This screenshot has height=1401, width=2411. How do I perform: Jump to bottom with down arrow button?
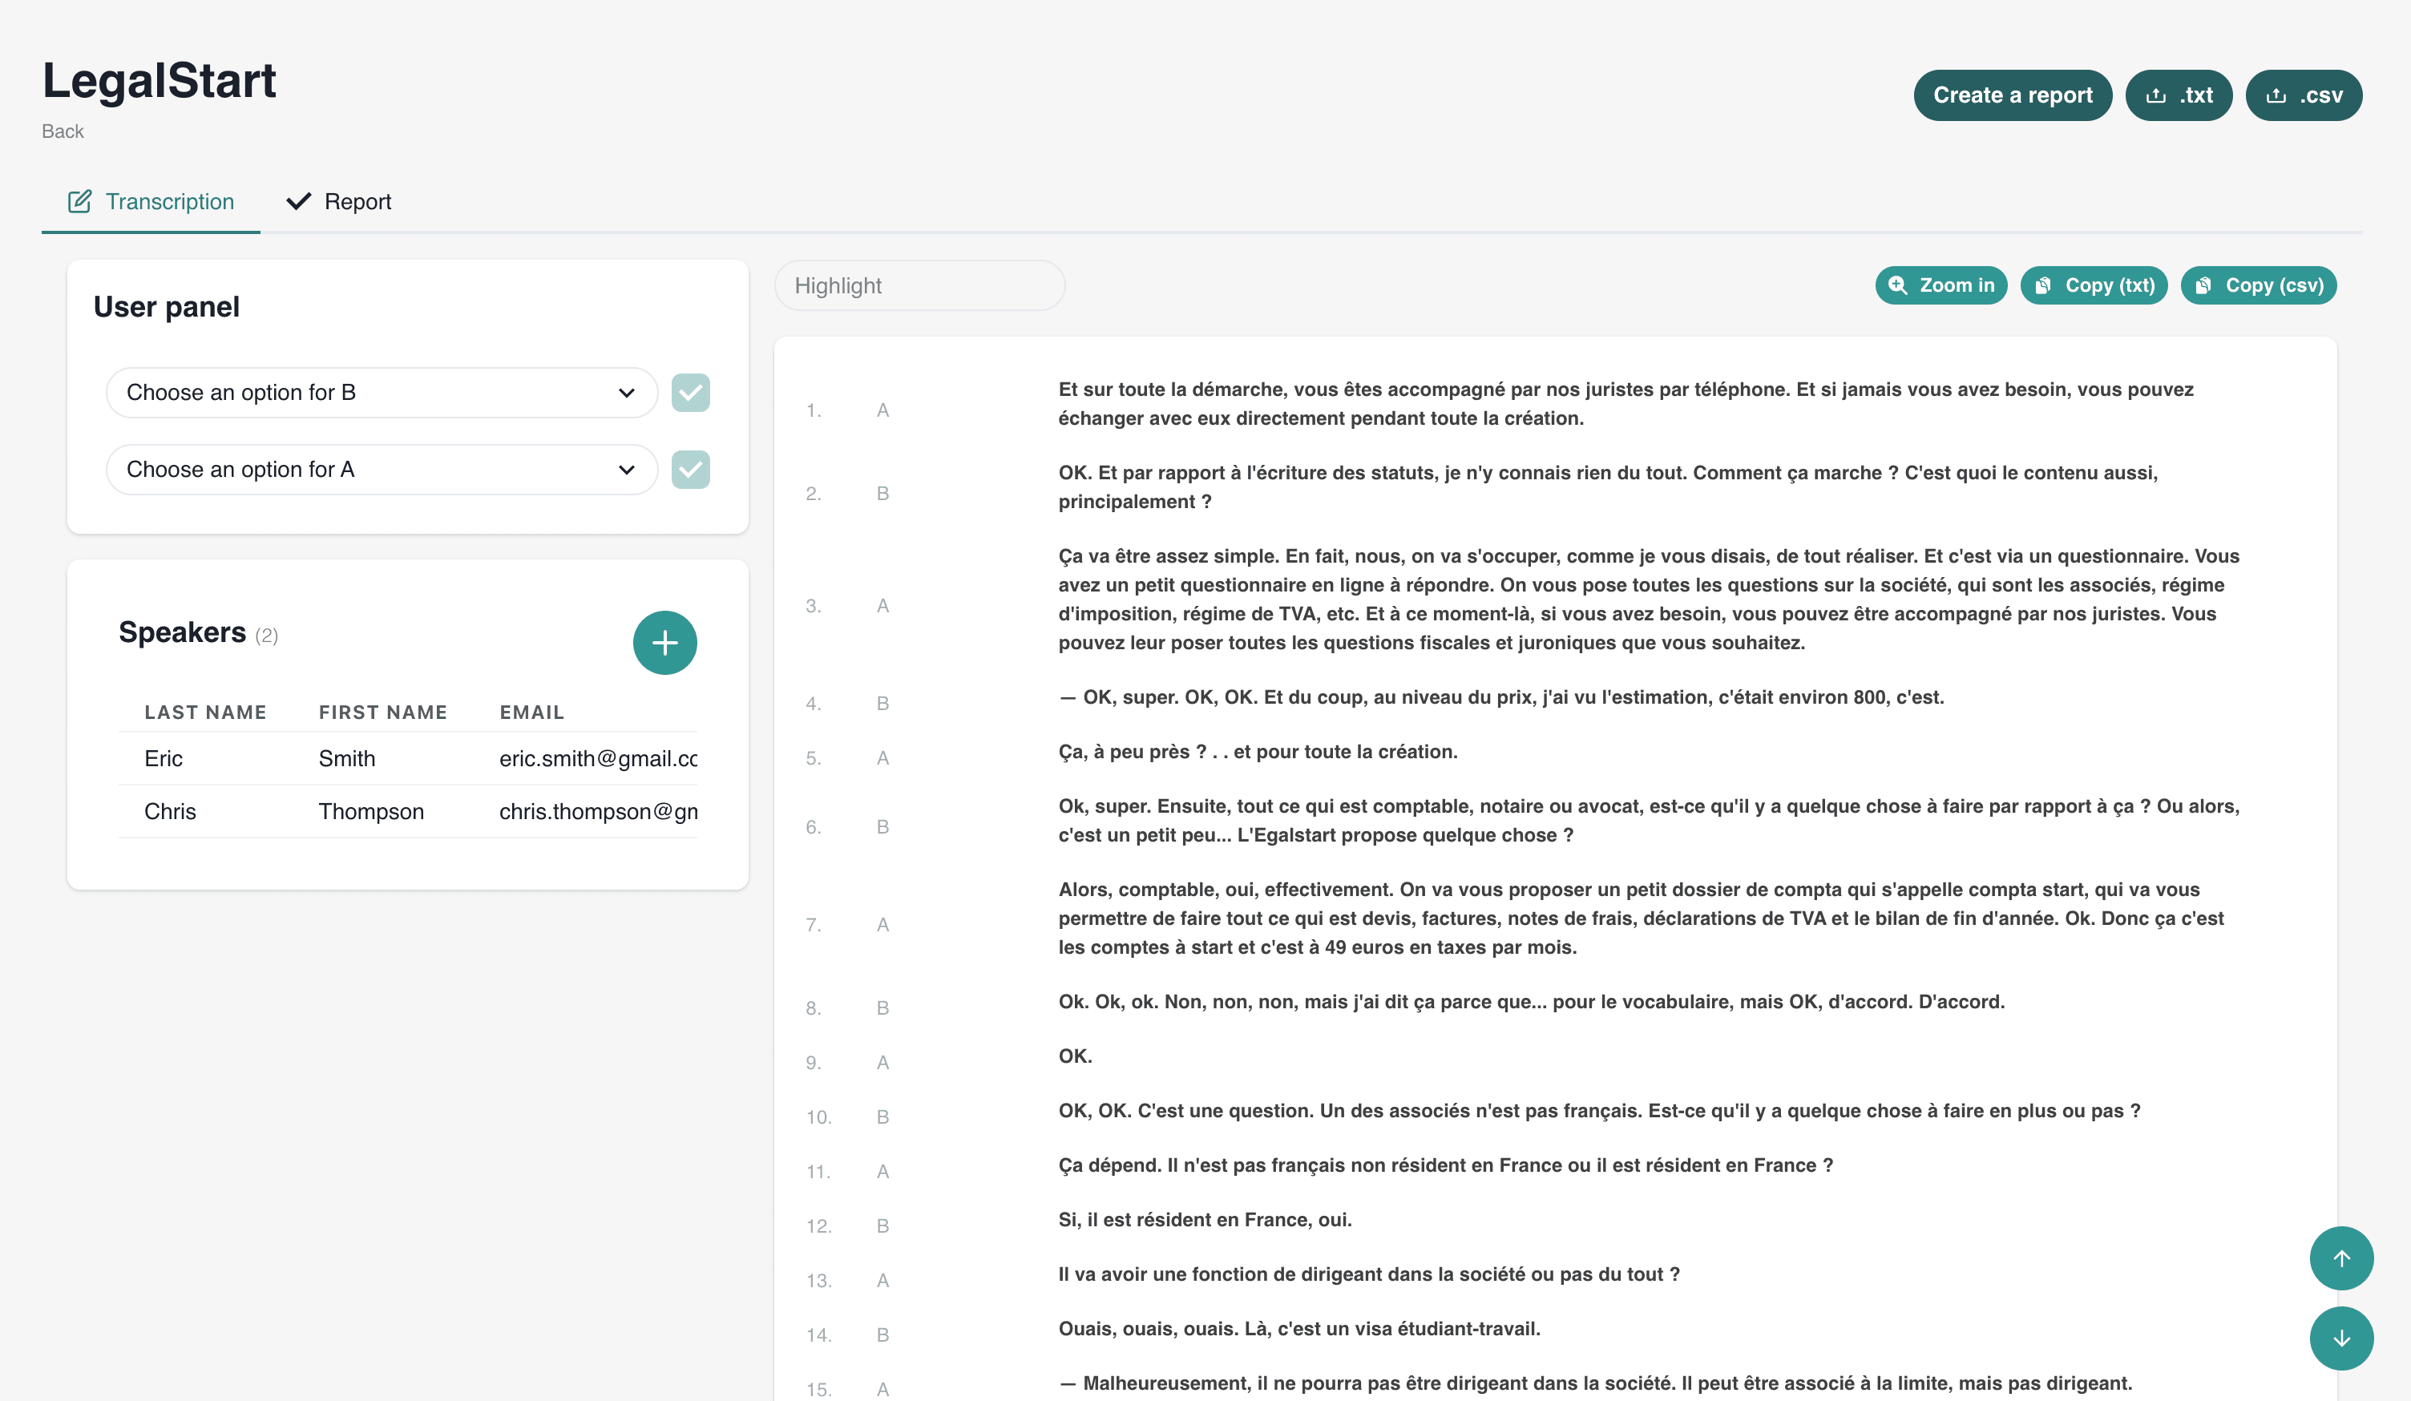(x=2341, y=1338)
